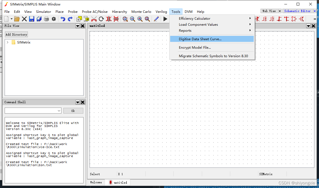The width and height of the screenshot is (319, 188).
Task: Open a file with the folder icon
Action: (x=17, y=19)
